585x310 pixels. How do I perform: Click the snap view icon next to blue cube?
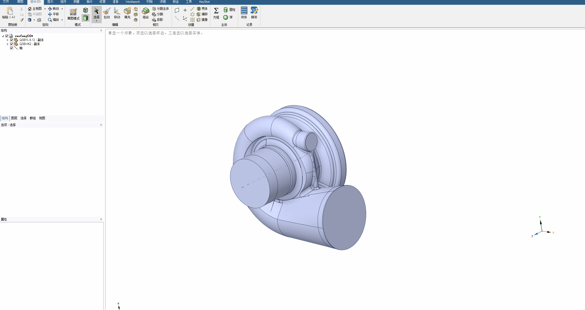coord(39,20)
